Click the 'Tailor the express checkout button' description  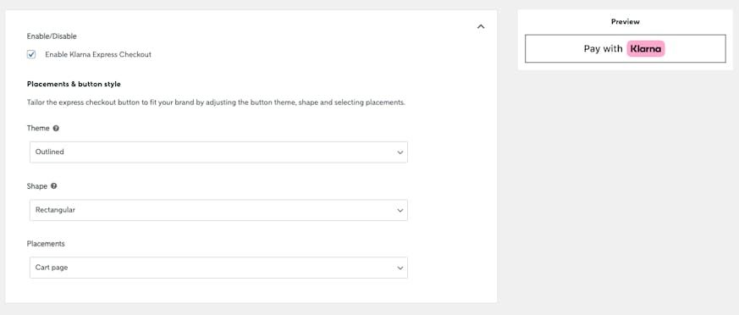click(216, 102)
